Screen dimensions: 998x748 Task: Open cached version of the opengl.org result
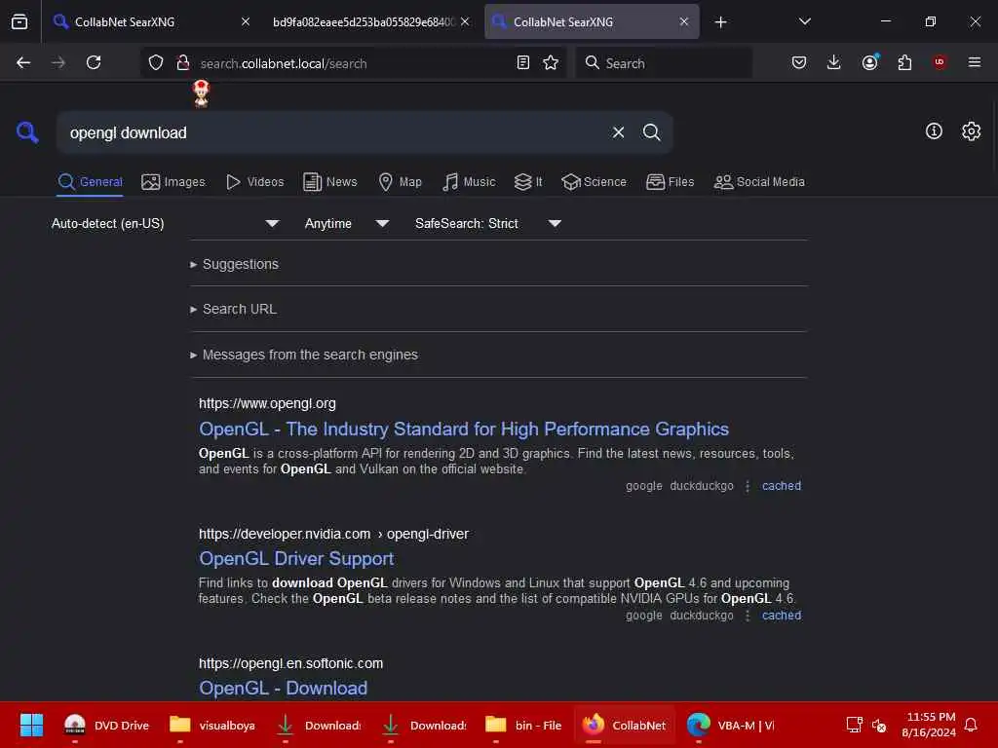[x=782, y=486]
